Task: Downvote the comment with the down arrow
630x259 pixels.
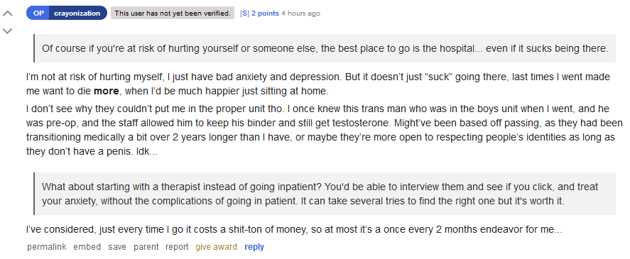Action: [x=8, y=31]
